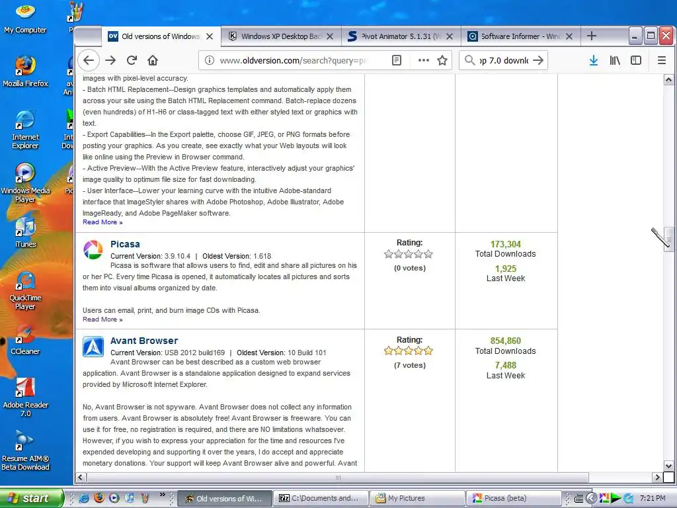The width and height of the screenshot is (677, 508).
Task: Click Picasa's 173,304 total downloads number
Action: point(506,244)
